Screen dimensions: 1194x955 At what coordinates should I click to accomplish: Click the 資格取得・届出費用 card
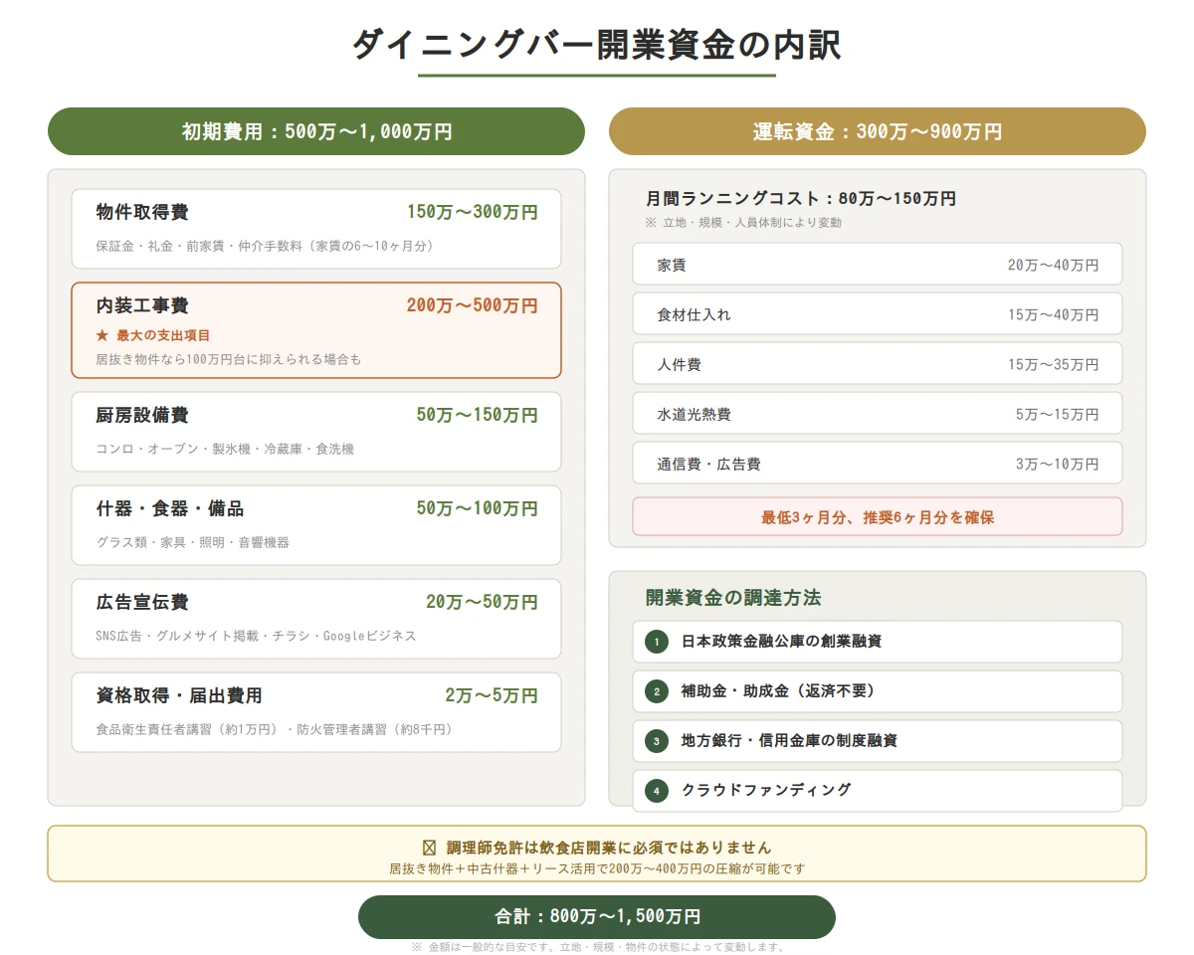315,713
